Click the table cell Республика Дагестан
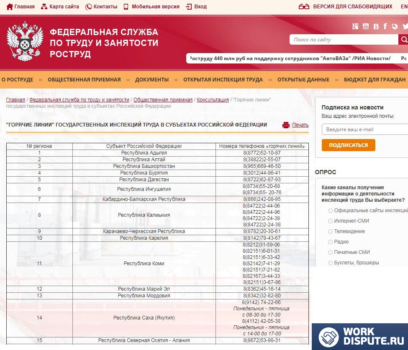 (144, 180)
